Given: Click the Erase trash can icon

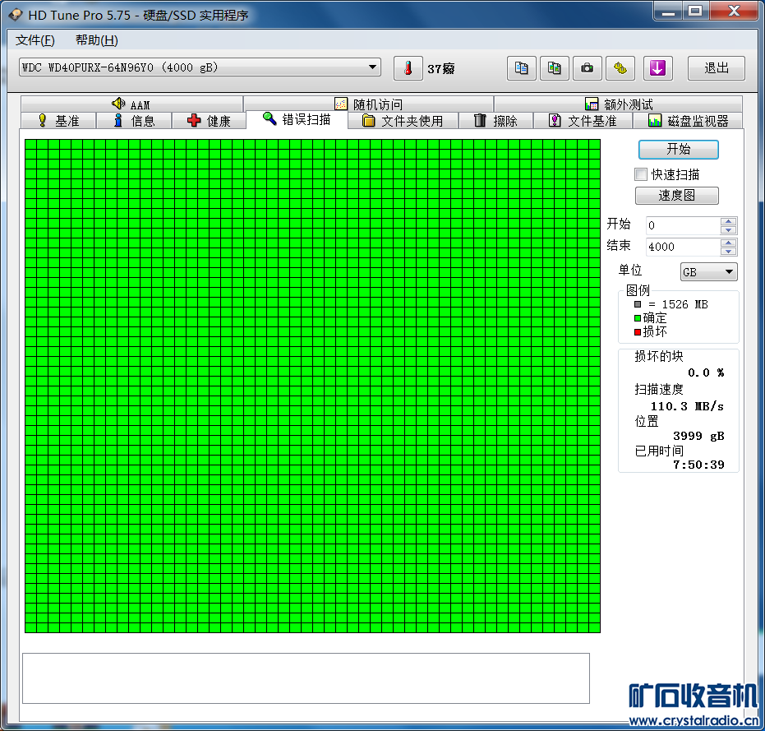Looking at the screenshot, I should point(480,120).
